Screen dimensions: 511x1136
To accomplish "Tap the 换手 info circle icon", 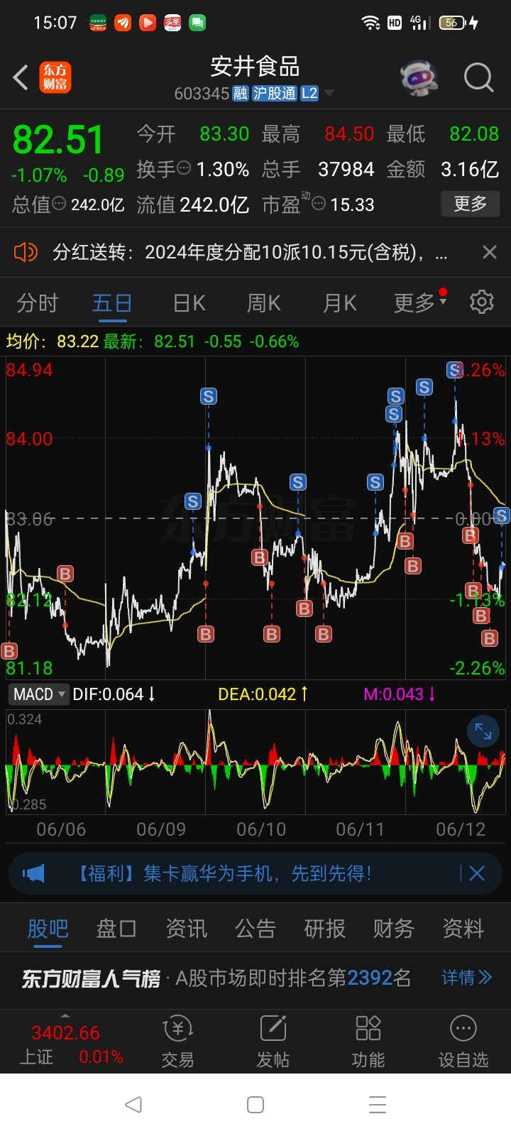I will coord(184,168).
